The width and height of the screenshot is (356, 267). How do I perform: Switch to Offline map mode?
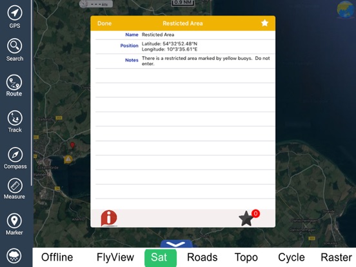point(57,257)
